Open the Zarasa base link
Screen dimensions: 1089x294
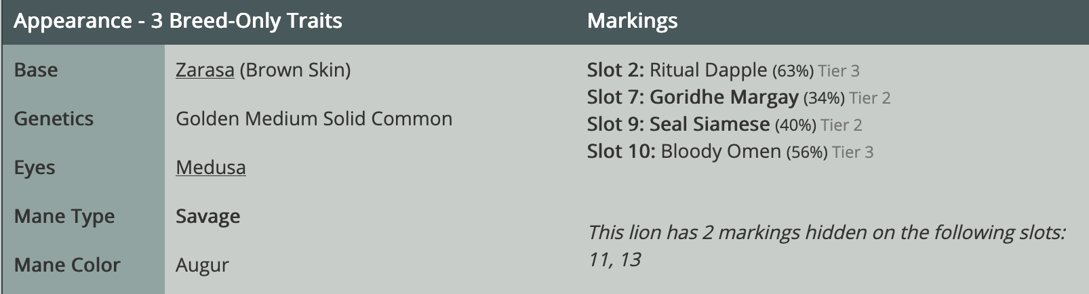coord(205,70)
